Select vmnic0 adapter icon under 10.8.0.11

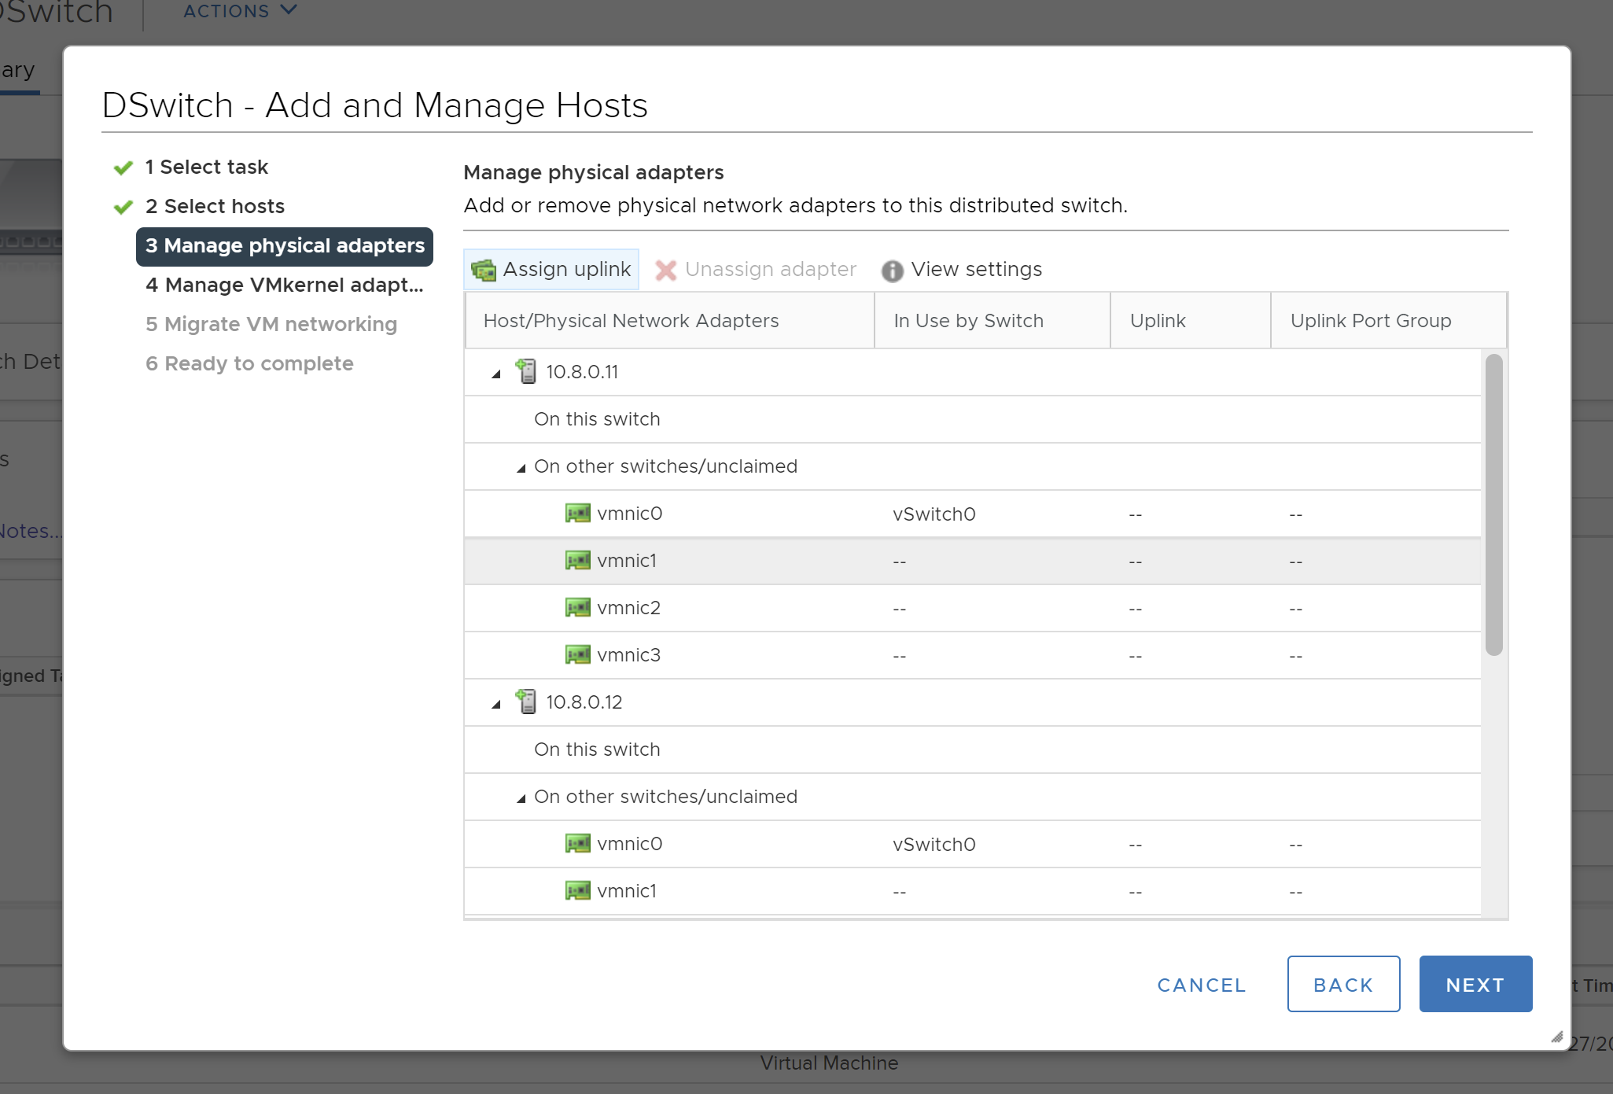[x=578, y=514]
